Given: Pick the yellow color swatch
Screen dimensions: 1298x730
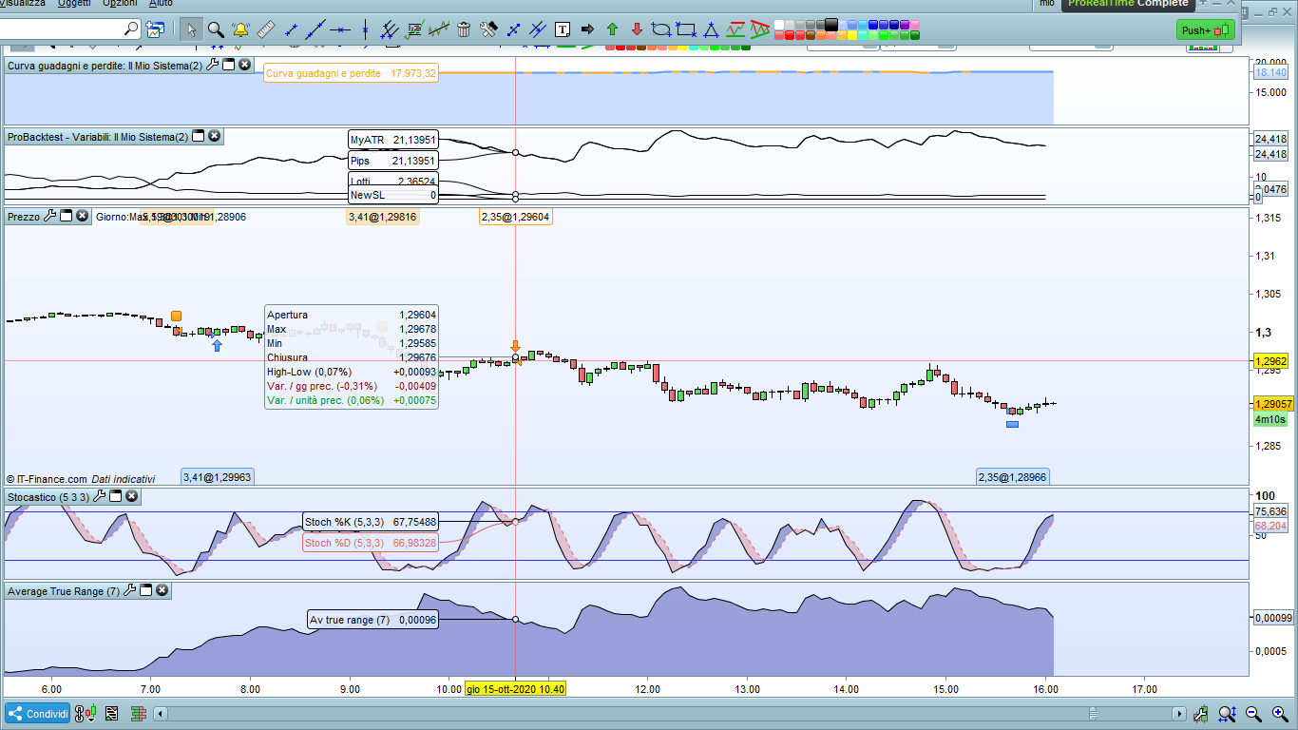Looking at the screenshot, I should coord(852,35).
